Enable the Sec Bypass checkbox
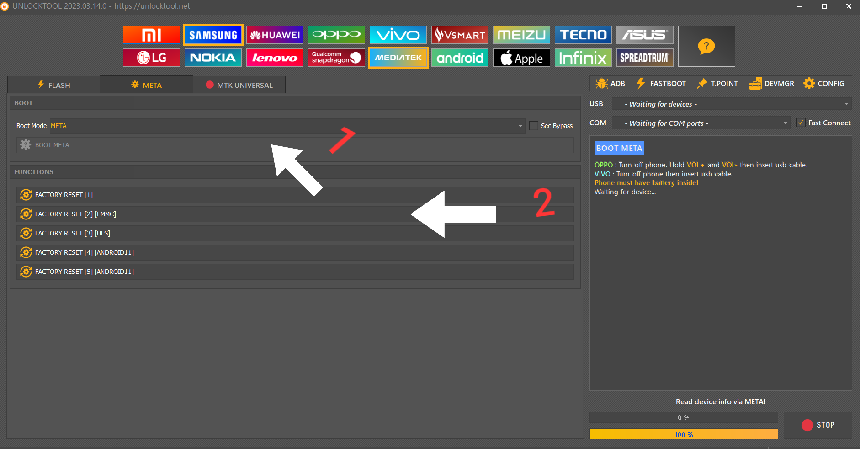This screenshot has width=860, height=449. tap(534, 126)
